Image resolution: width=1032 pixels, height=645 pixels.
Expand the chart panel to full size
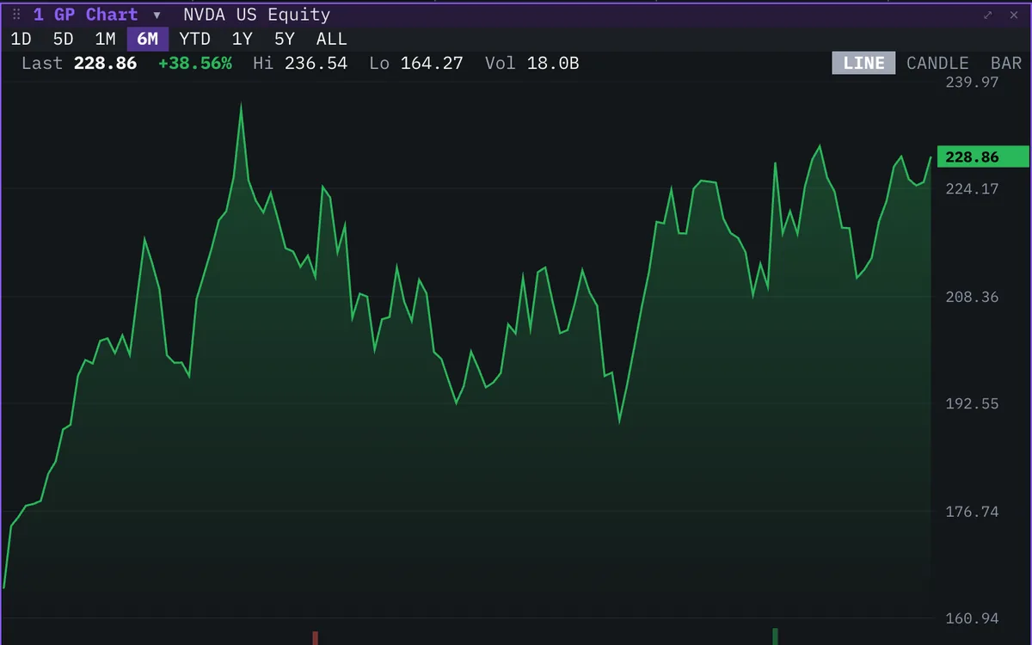coord(988,15)
